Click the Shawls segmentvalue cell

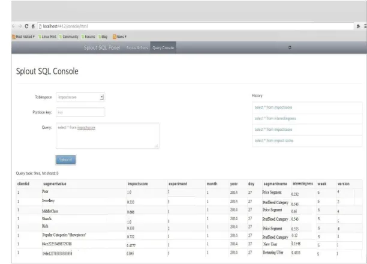pos(47,219)
